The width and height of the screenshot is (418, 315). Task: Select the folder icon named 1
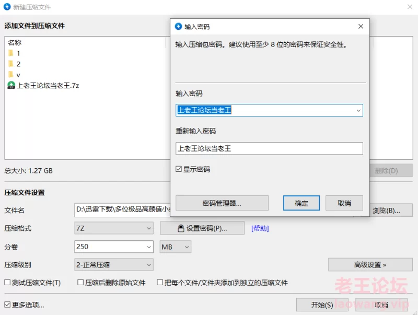[x=10, y=53]
